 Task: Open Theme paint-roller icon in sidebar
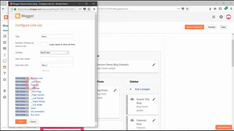(5, 74)
